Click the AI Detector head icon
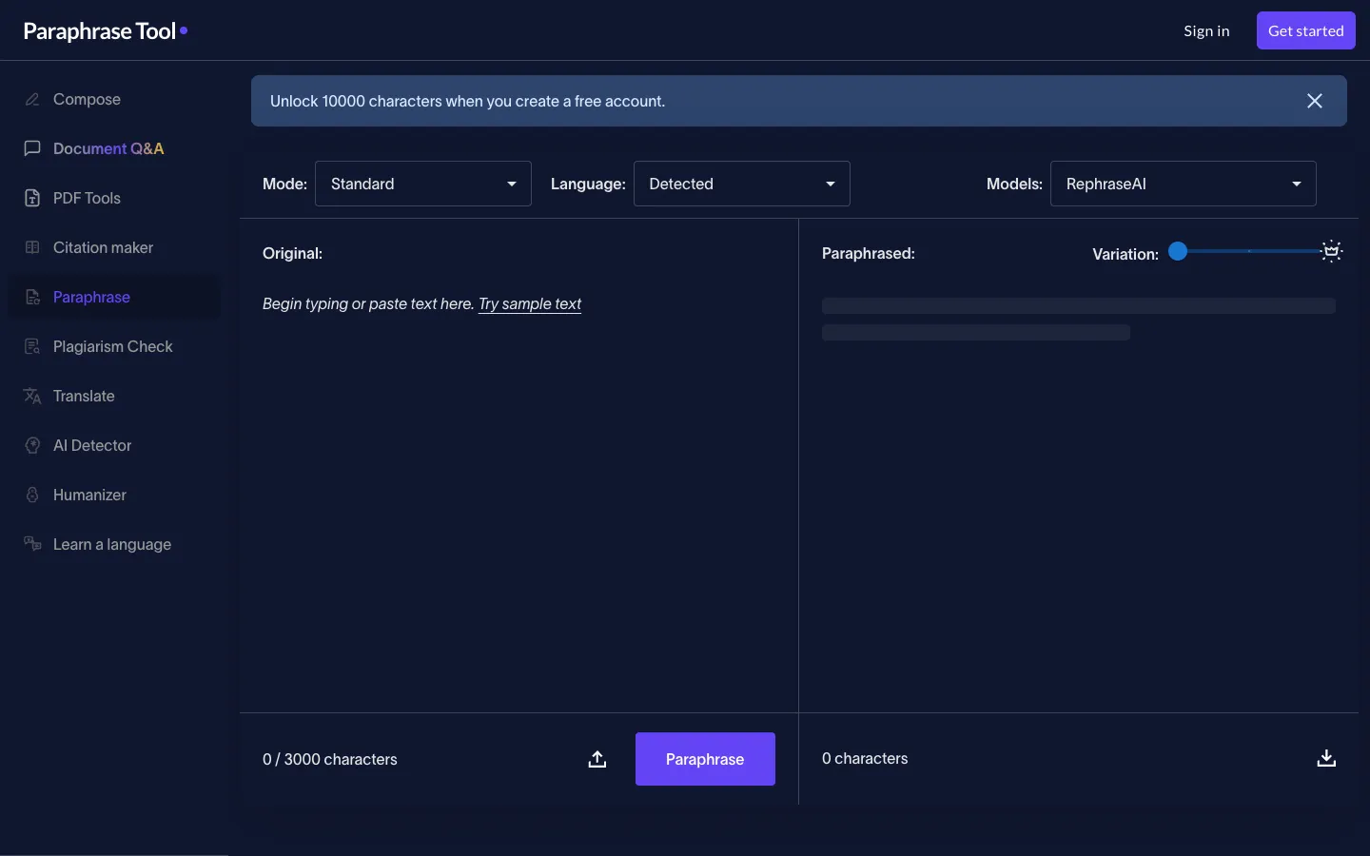 (x=32, y=445)
